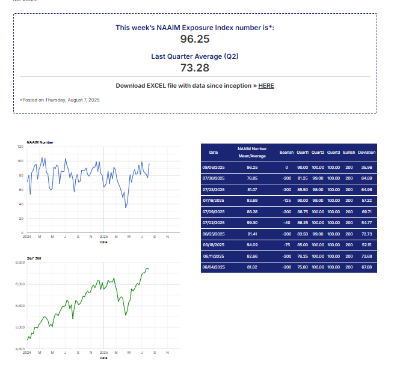The image size is (394, 370).
Task: Select the 06/25/2025 date cell
Action: coord(214,234)
